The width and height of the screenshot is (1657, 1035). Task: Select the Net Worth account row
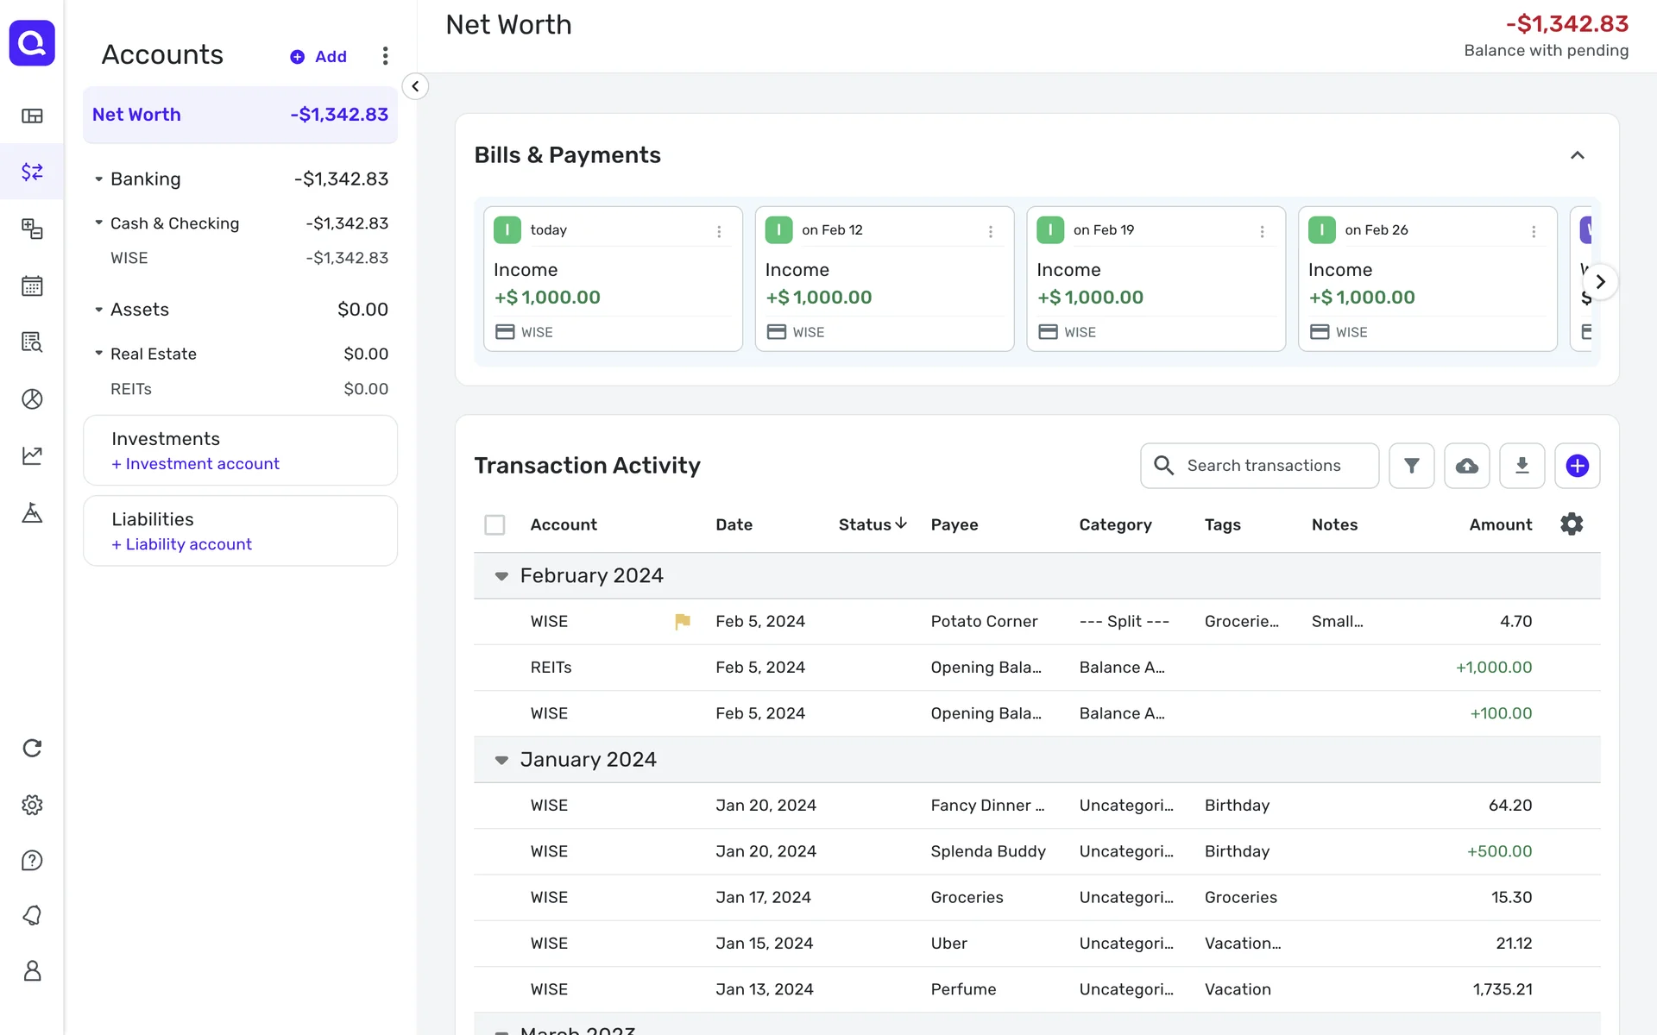point(240,115)
